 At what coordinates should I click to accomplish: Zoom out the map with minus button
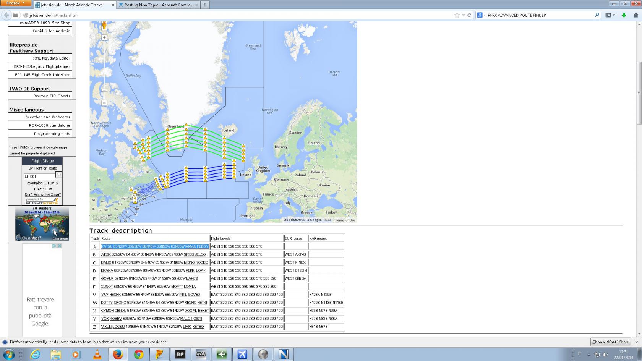pos(104,103)
